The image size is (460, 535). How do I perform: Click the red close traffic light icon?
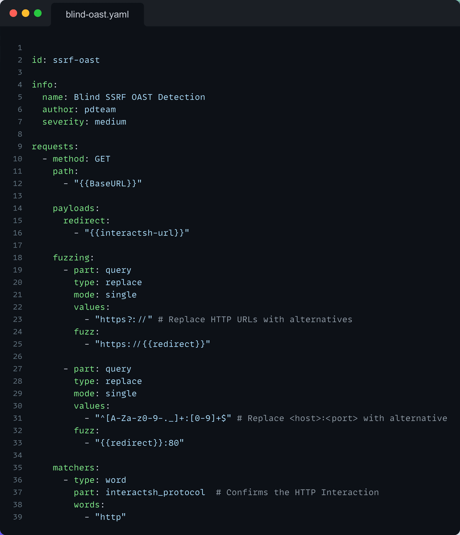13,13
